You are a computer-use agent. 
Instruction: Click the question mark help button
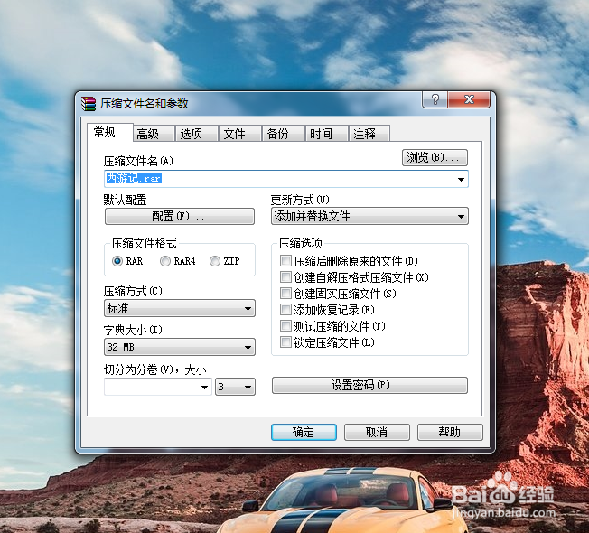pos(435,99)
